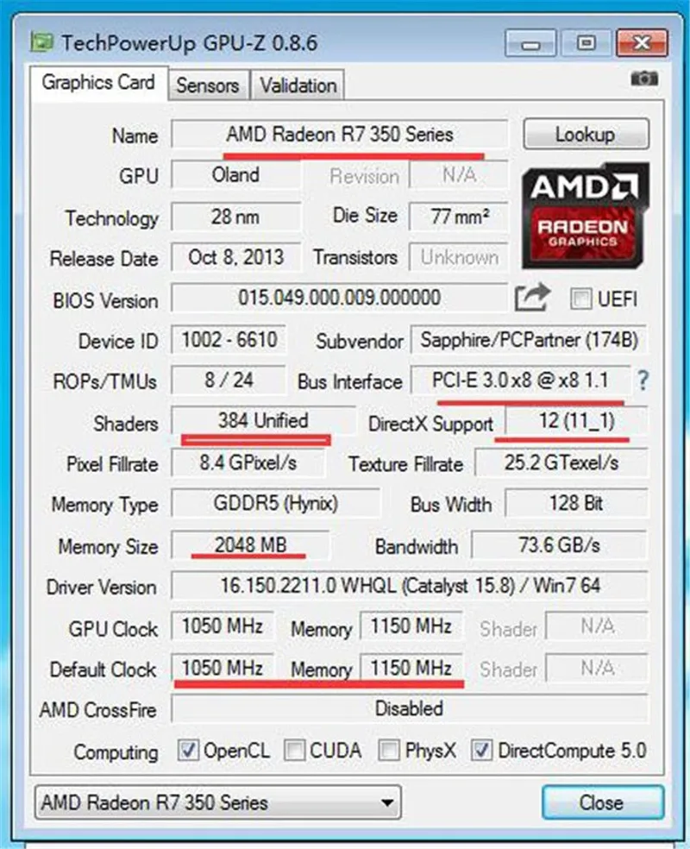Image resolution: width=690 pixels, height=849 pixels.
Task: Toggle the UEFI checkbox
Action: point(580,299)
